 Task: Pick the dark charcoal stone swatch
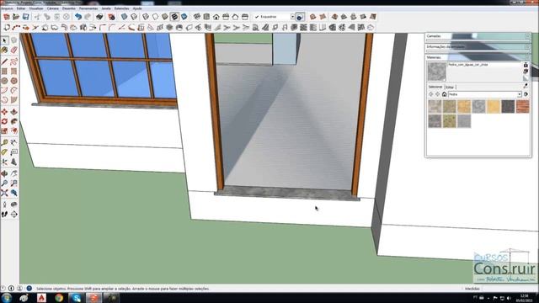(x=508, y=107)
